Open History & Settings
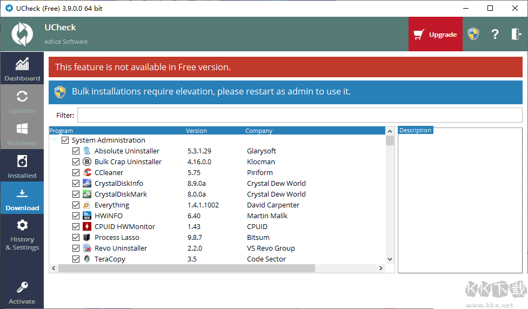Screen dimensions: 528x309 point(22,235)
